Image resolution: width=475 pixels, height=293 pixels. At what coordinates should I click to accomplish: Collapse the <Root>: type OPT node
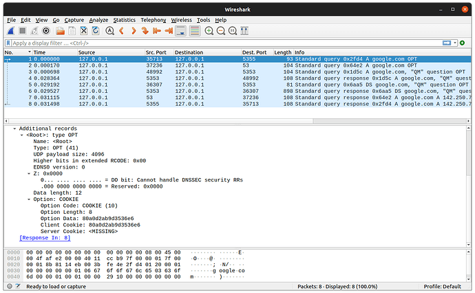click(22, 135)
